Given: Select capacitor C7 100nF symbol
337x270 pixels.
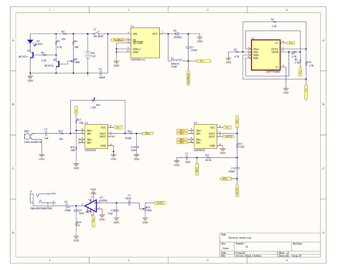Looking at the screenshot, I should click(x=129, y=203).
